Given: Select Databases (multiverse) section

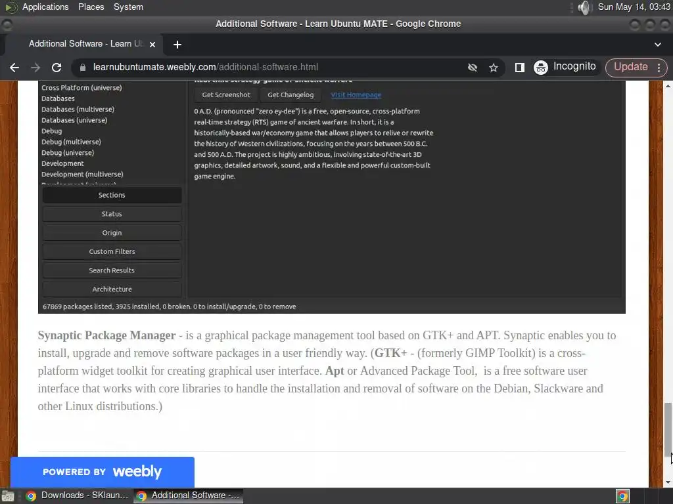Looking at the screenshot, I should (78, 110).
